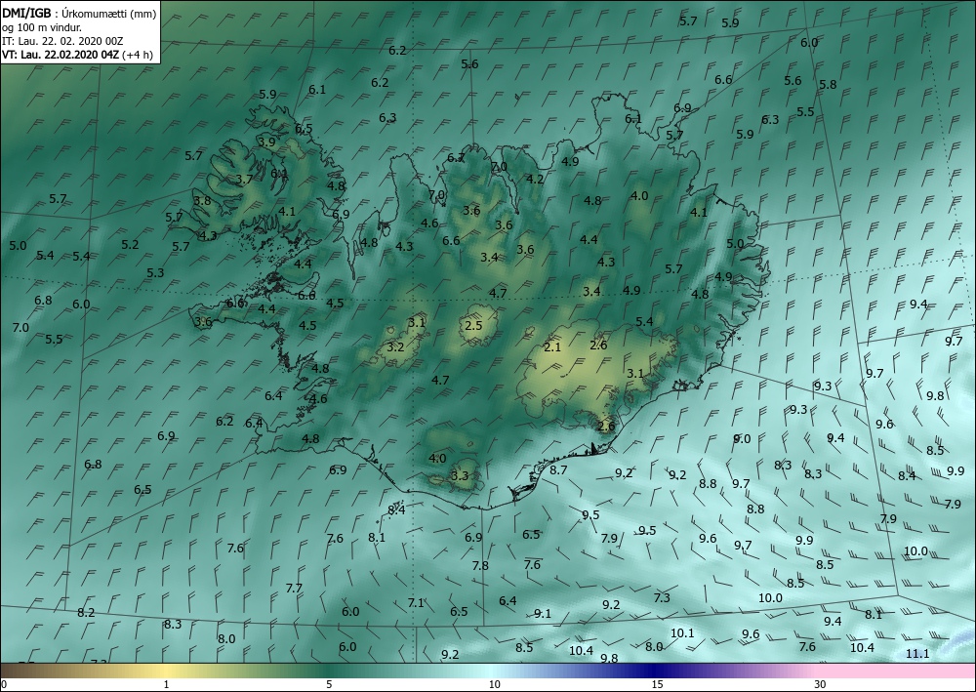Click the 3.7 value on the map
This screenshot has width=976, height=692.
tap(245, 180)
